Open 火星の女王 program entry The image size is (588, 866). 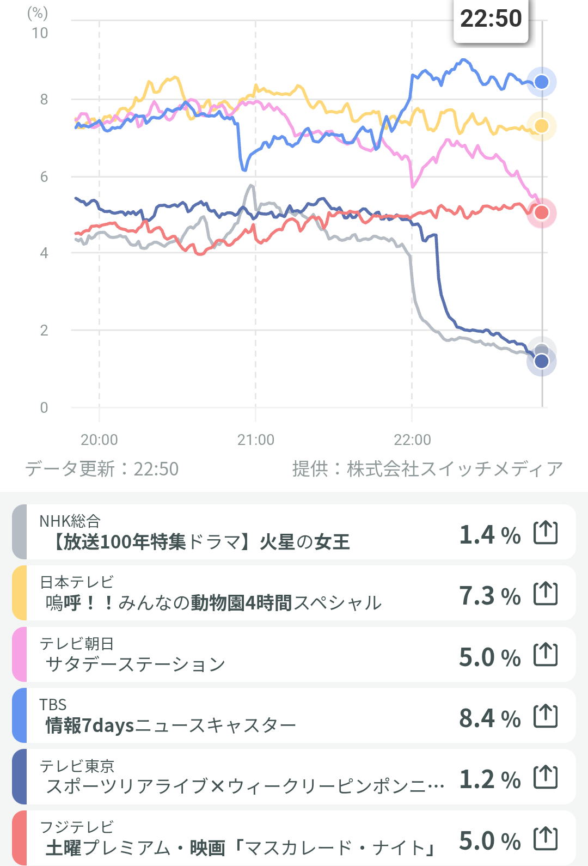pos(201,542)
